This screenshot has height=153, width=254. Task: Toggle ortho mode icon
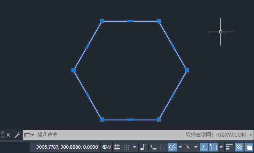[163, 147]
